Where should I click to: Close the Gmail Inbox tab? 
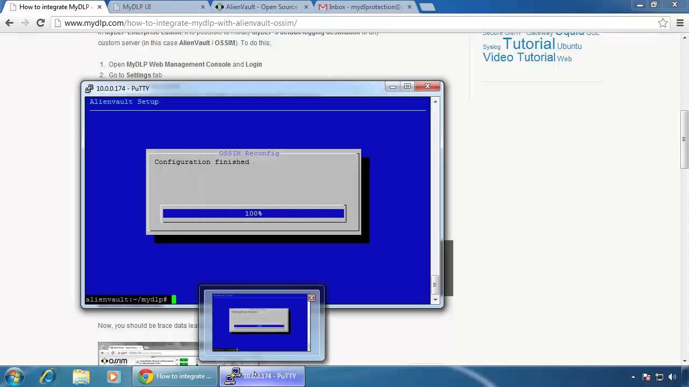410,7
